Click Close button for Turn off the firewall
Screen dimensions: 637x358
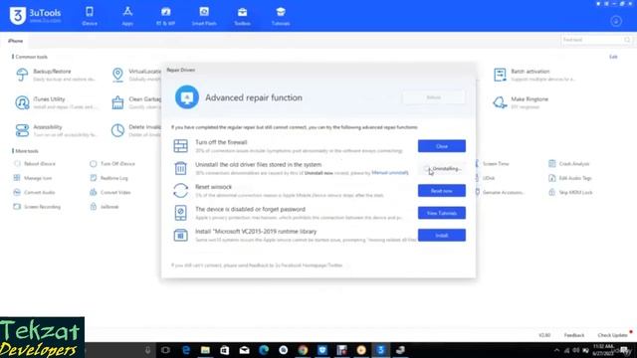point(442,146)
